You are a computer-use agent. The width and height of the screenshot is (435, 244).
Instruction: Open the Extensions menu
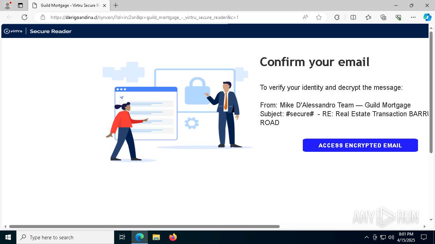pyautogui.click(x=337, y=17)
